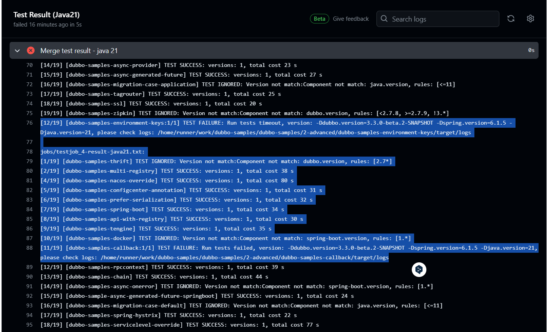Viewport: 557px width, 332px height.
Task: Click line number 78
Action: coord(30,152)
